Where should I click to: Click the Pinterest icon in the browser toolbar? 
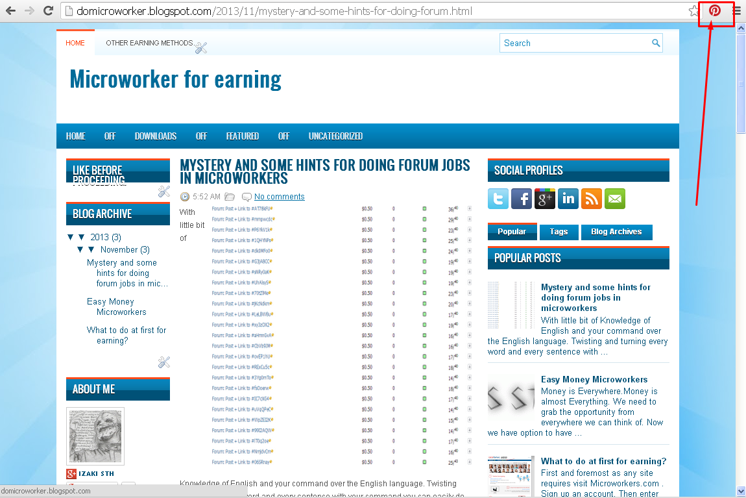[x=715, y=11]
